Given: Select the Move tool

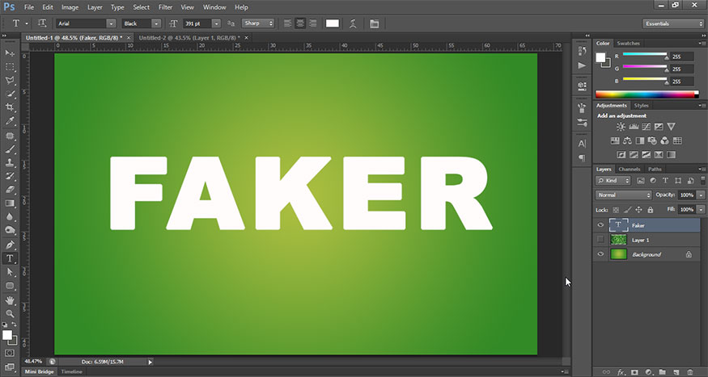Looking at the screenshot, I should (x=10, y=53).
